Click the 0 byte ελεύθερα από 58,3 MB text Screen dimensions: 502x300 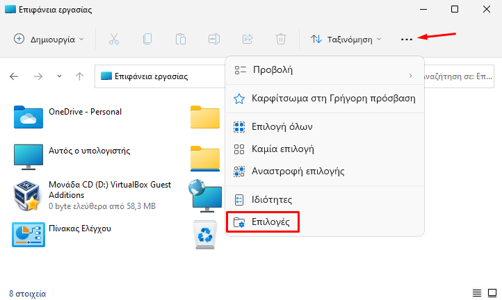(102, 206)
